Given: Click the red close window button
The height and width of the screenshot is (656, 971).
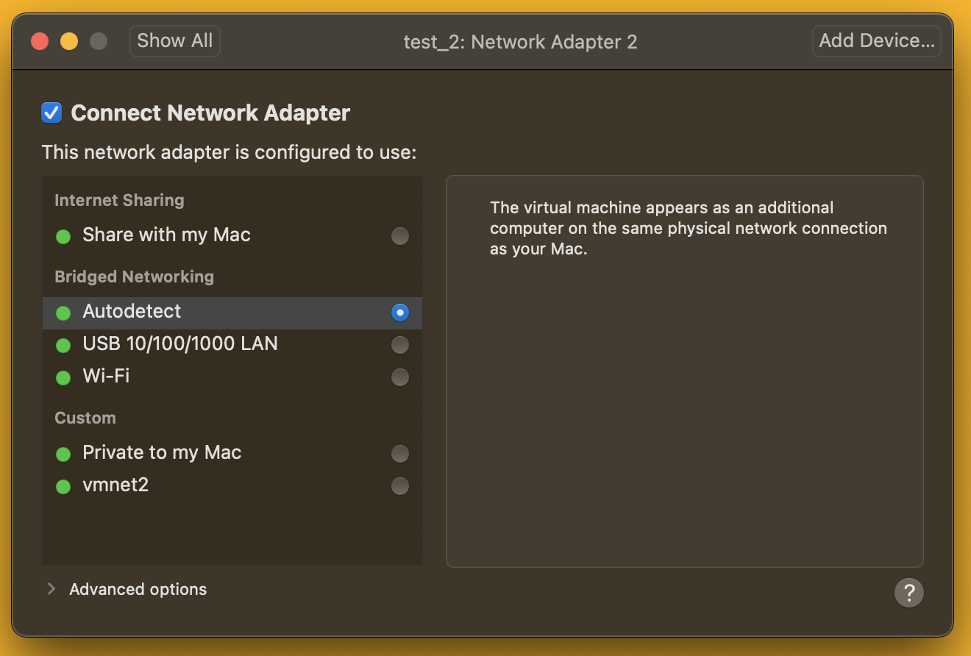Looking at the screenshot, I should (x=40, y=41).
